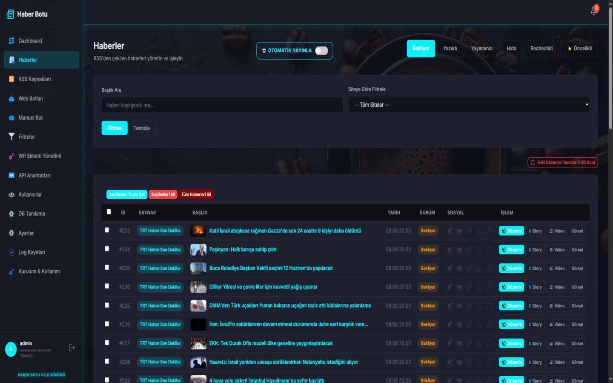Open Ayarlar in the sidebar
Screen dimensions: 613x383
tap(41, 233)
